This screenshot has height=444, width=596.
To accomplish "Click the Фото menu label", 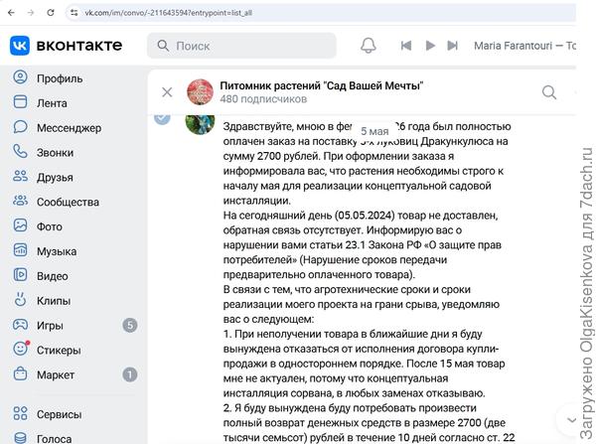I will (50, 226).
